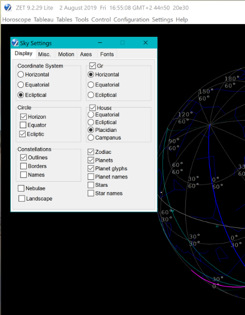Screen dimensions: 245x315
Task: Click the Sky Settings dialog icon
Action: 15,43
